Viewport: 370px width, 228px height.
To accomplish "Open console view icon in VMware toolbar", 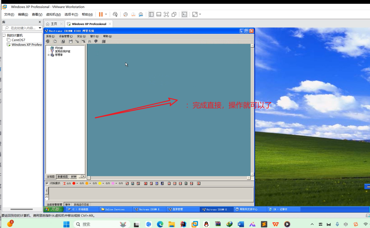I will click(184, 14).
